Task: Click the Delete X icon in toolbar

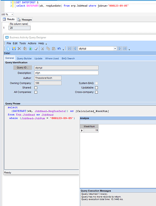Action: [19, 49]
